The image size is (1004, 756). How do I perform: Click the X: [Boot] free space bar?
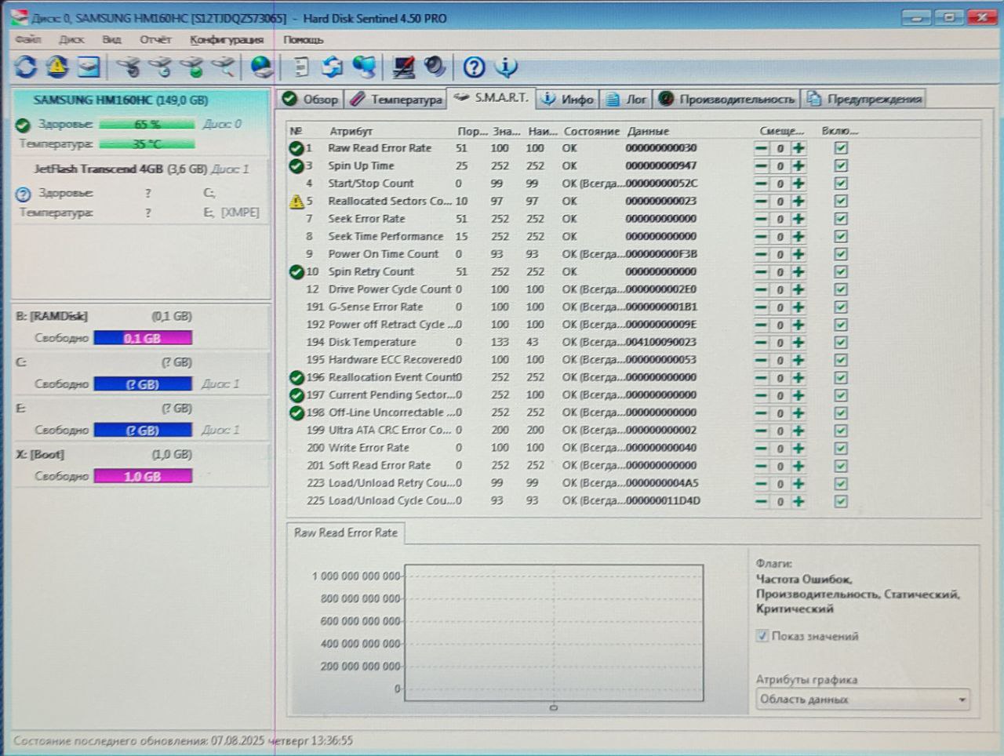point(143,476)
